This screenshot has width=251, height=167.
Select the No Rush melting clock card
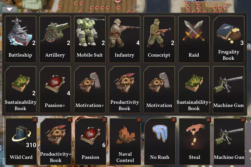(160, 142)
